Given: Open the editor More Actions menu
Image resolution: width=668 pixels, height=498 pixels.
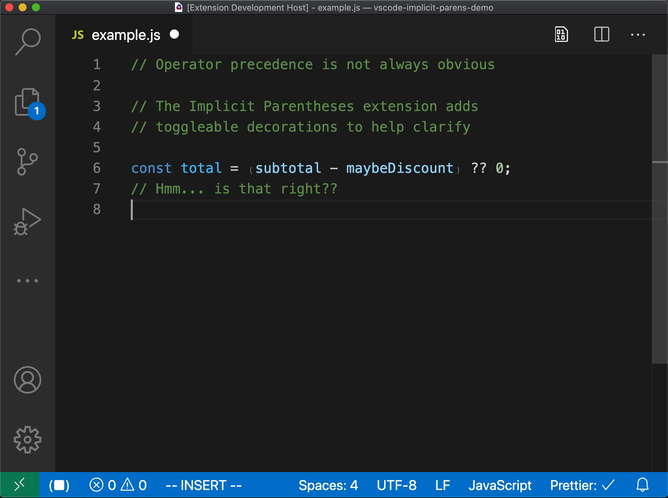Looking at the screenshot, I should coord(638,34).
